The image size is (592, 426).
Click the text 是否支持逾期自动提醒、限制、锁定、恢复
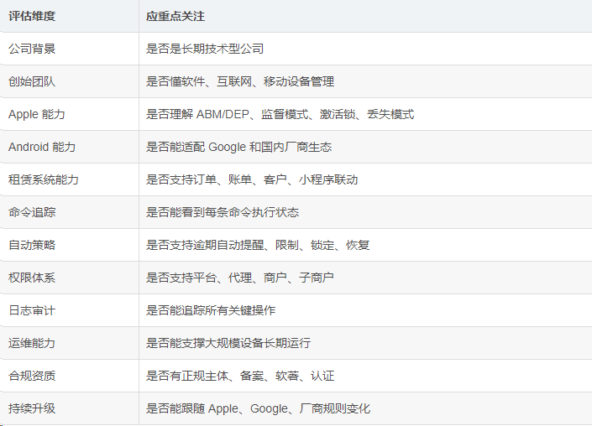pyautogui.click(x=258, y=245)
